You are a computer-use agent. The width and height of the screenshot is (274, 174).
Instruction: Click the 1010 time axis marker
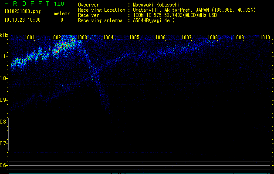tap(265, 37)
